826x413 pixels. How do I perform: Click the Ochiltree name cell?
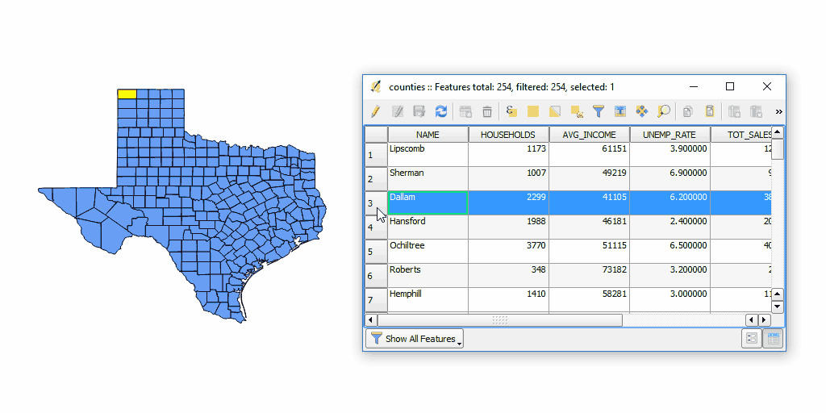(x=428, y=252)
